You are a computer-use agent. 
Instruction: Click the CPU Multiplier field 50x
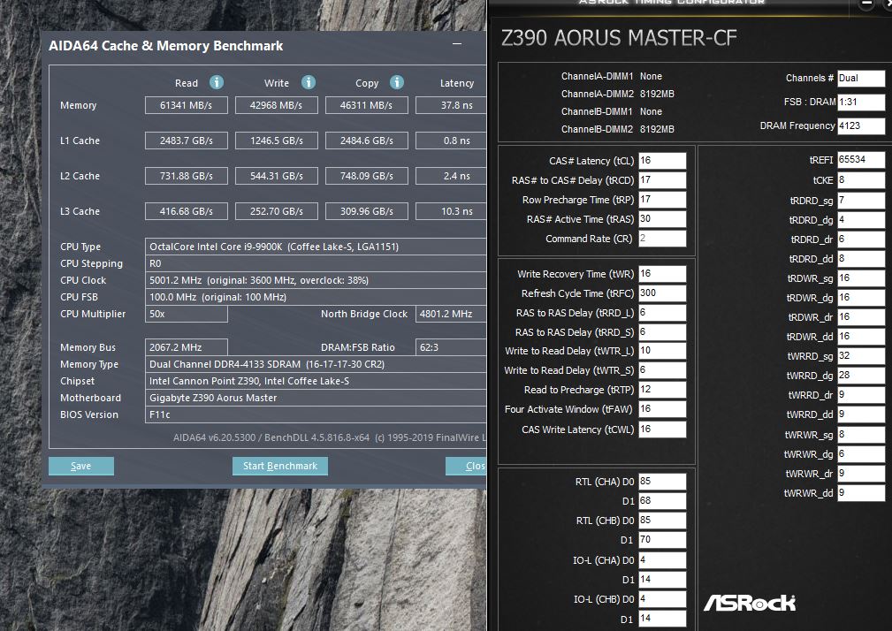coord(186,314)
